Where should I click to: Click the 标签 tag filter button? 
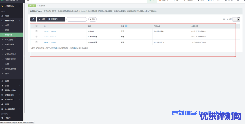[92, 19]
